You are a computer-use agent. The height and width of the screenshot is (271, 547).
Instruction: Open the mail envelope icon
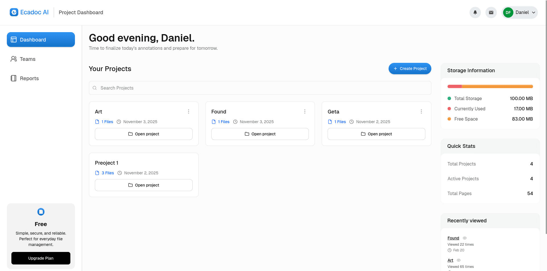[x=491, y=13]
